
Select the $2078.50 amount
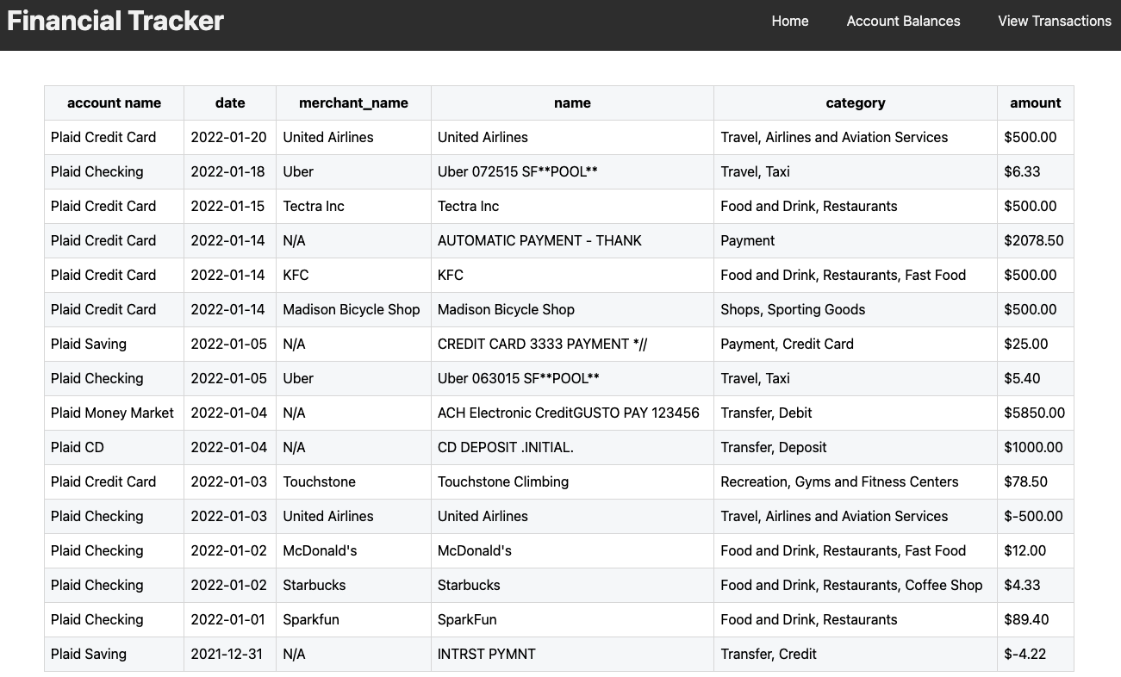[1036, 240]
